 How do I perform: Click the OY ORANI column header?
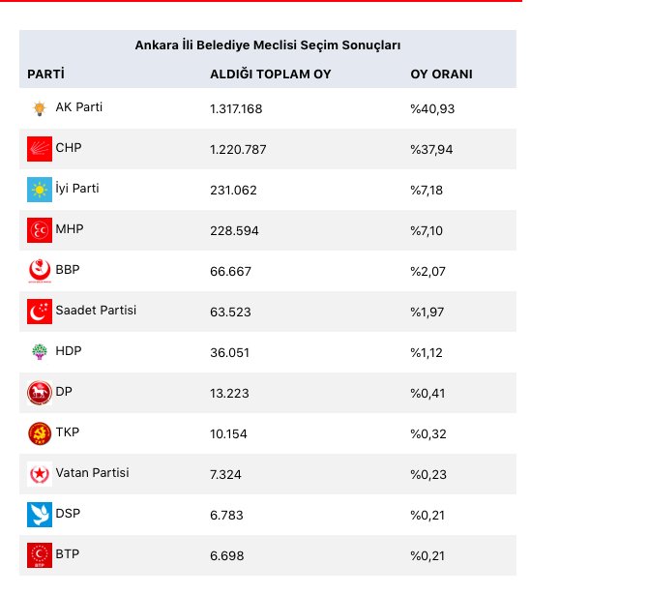[441, 74]
